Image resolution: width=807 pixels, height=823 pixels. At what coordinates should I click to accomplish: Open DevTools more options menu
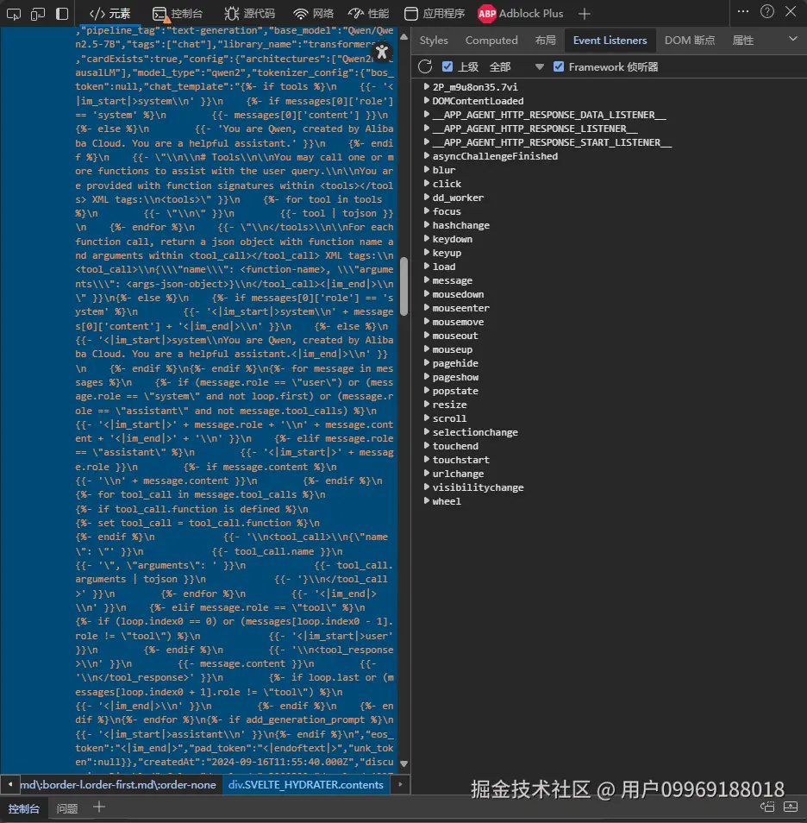pos(743,11)
